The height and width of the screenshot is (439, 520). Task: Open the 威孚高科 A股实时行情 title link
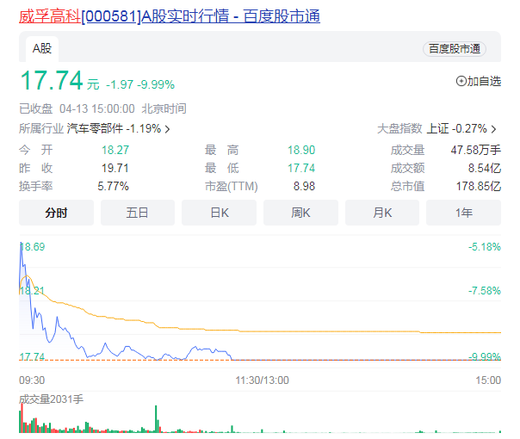[x=170, y=16]
